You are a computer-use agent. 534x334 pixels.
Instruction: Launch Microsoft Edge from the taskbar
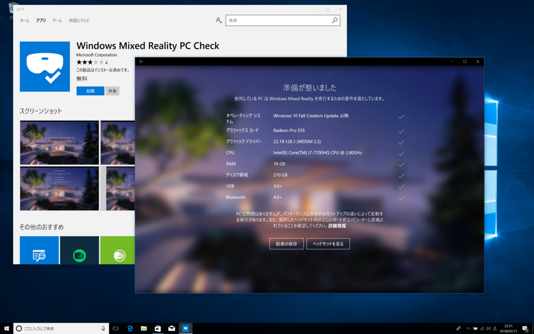coord(130,329)
